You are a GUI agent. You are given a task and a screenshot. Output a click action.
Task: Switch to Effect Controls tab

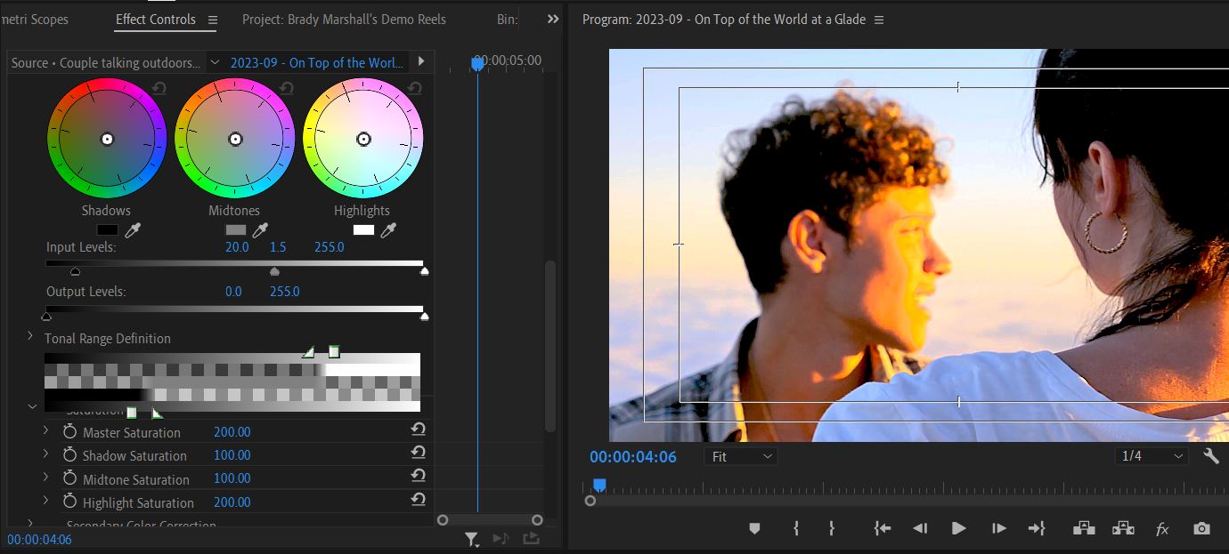coord(156,19)
